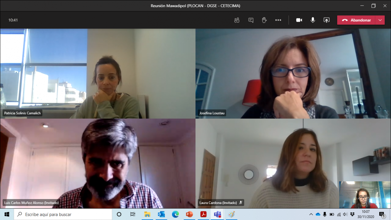Open the Windows Start menu
This screenshot has height=220, width=391.
coord(7,214)
